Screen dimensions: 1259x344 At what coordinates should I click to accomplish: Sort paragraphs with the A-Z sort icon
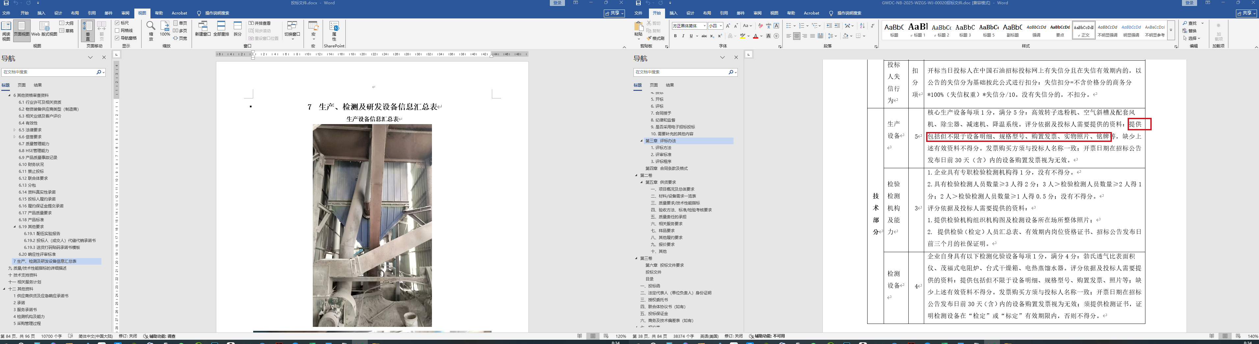(x=862, y=26)
